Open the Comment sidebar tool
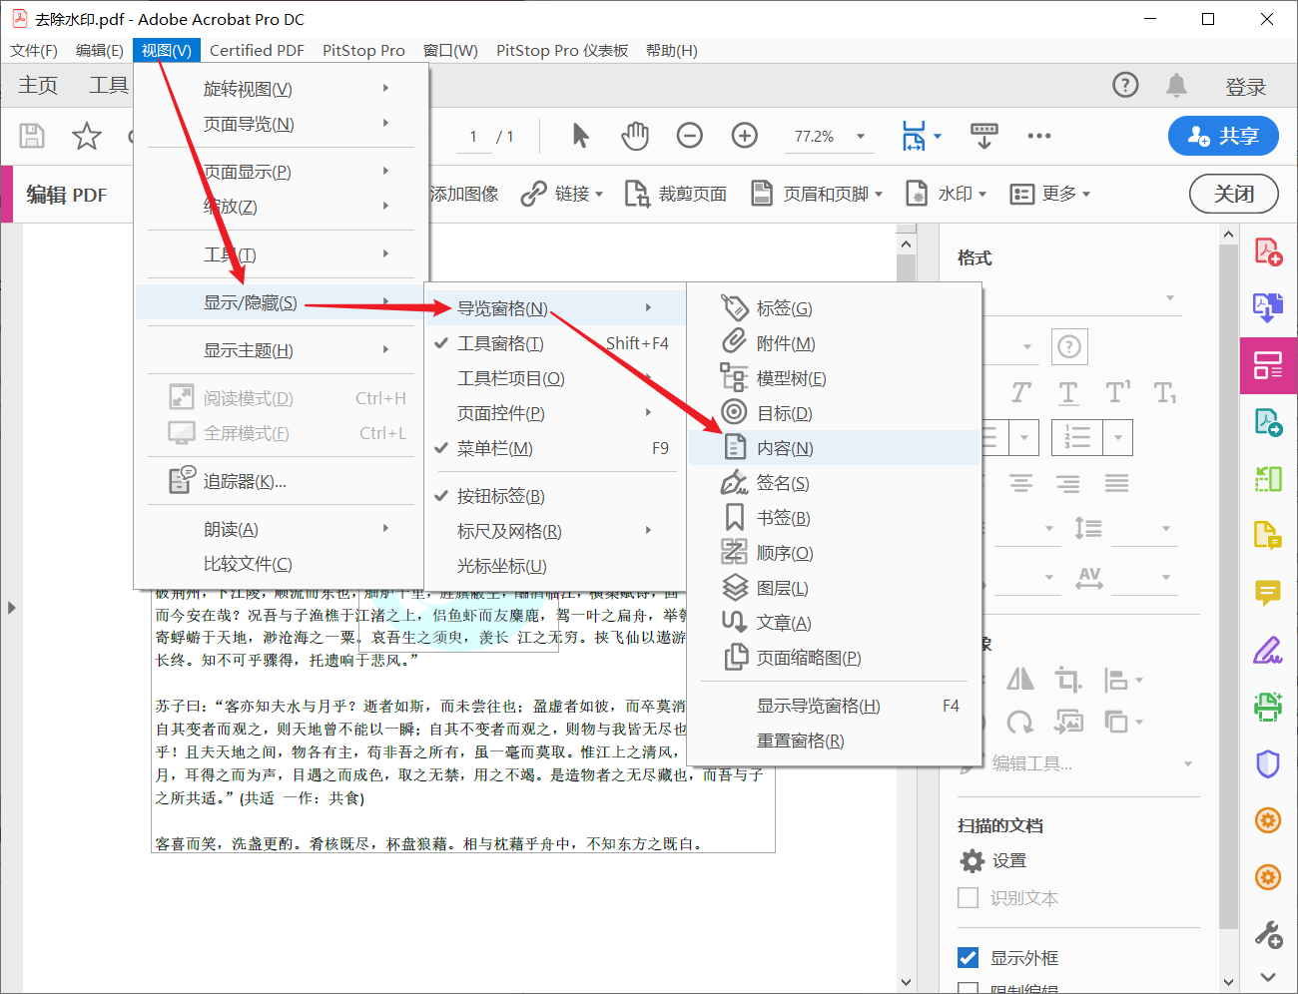 coord(1268,593)
